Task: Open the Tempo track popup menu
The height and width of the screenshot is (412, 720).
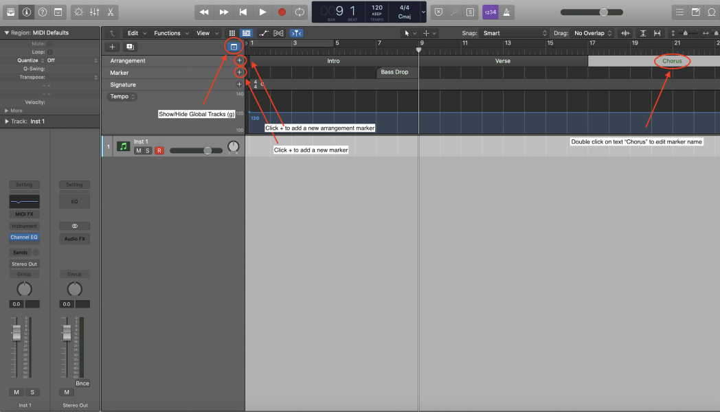Action: pos(122,96)
